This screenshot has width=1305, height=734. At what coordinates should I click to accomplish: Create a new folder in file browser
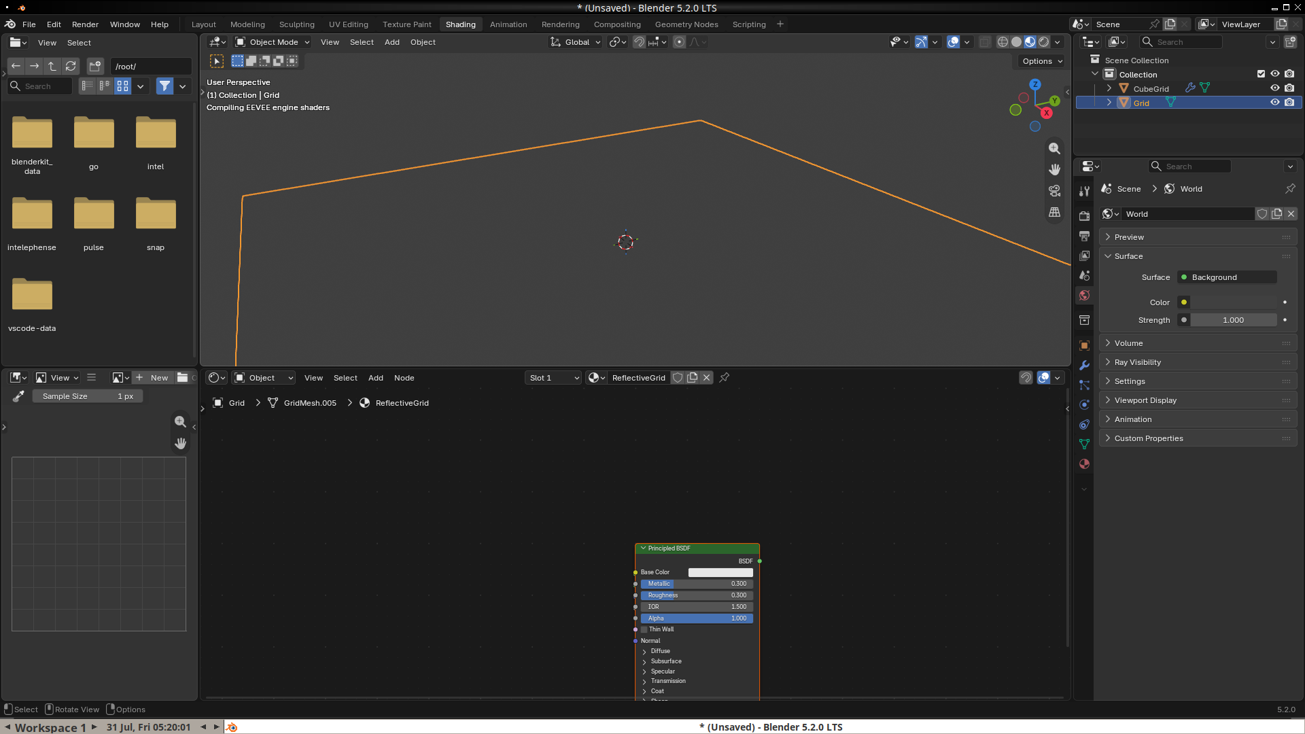click(x=95, y=66)
